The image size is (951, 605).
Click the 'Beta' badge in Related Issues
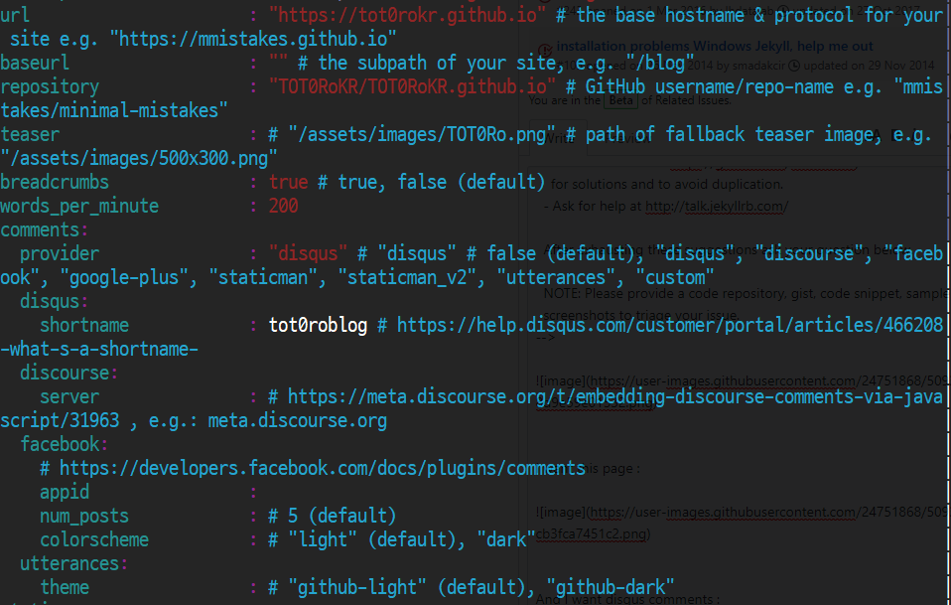pyautogui.click(x=622, y=100)
